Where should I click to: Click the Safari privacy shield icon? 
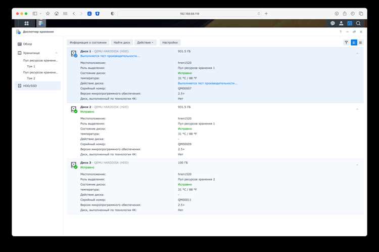(x=112, y=14)
